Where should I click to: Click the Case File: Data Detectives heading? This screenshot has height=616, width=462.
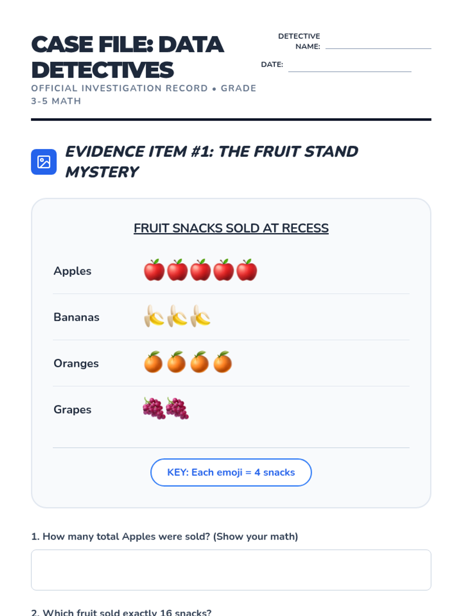coord(127,57)
